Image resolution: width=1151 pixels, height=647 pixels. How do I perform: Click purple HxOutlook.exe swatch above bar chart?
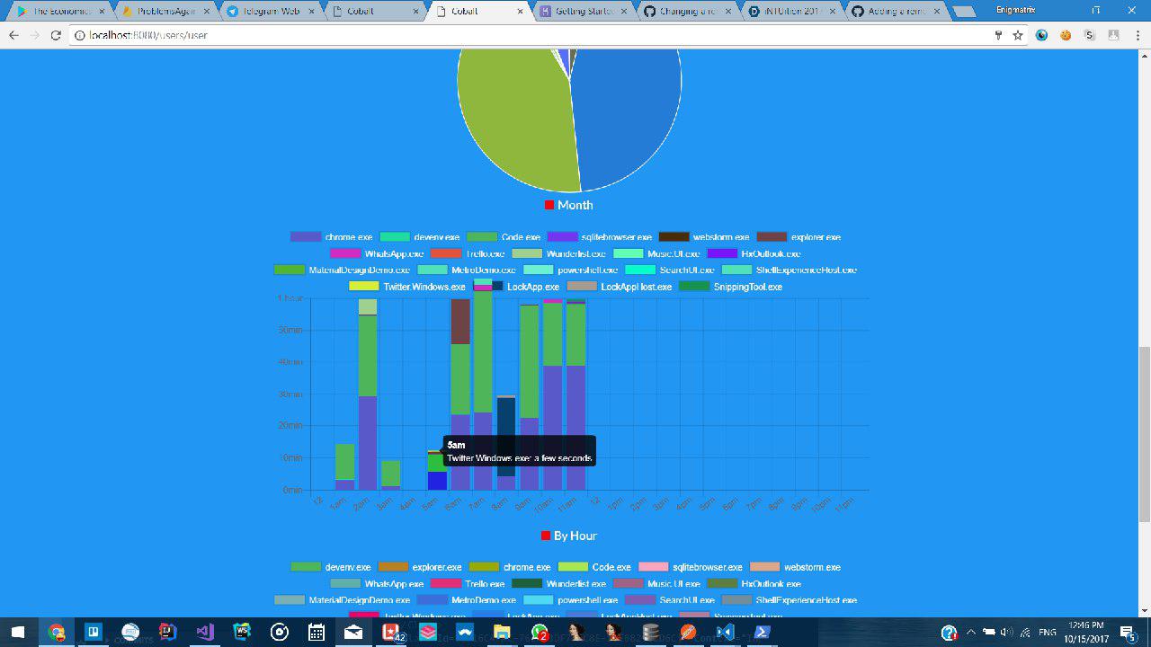[721, 253]
